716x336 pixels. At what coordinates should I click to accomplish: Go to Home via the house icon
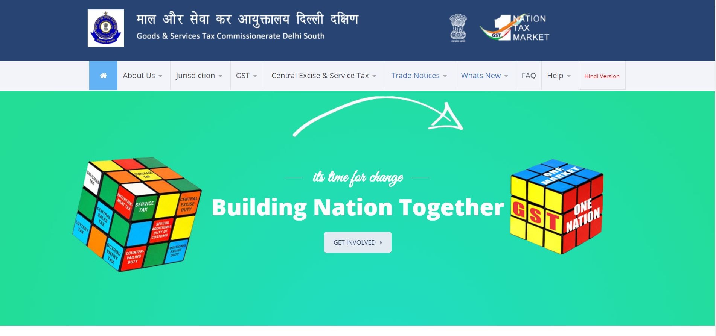point(103,76)
